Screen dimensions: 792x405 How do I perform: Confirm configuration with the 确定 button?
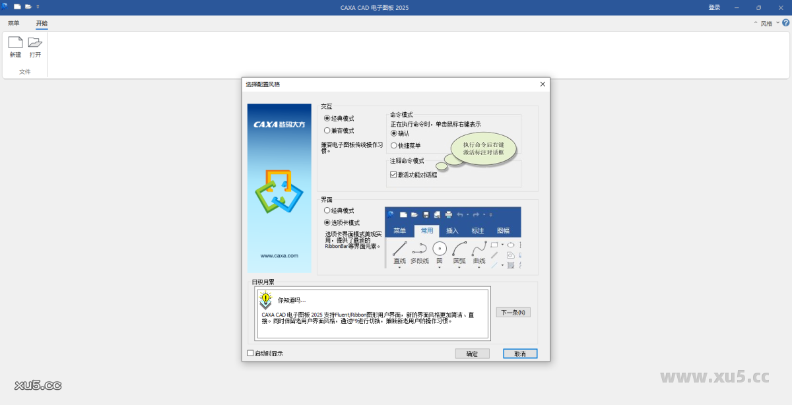point(472,353)
